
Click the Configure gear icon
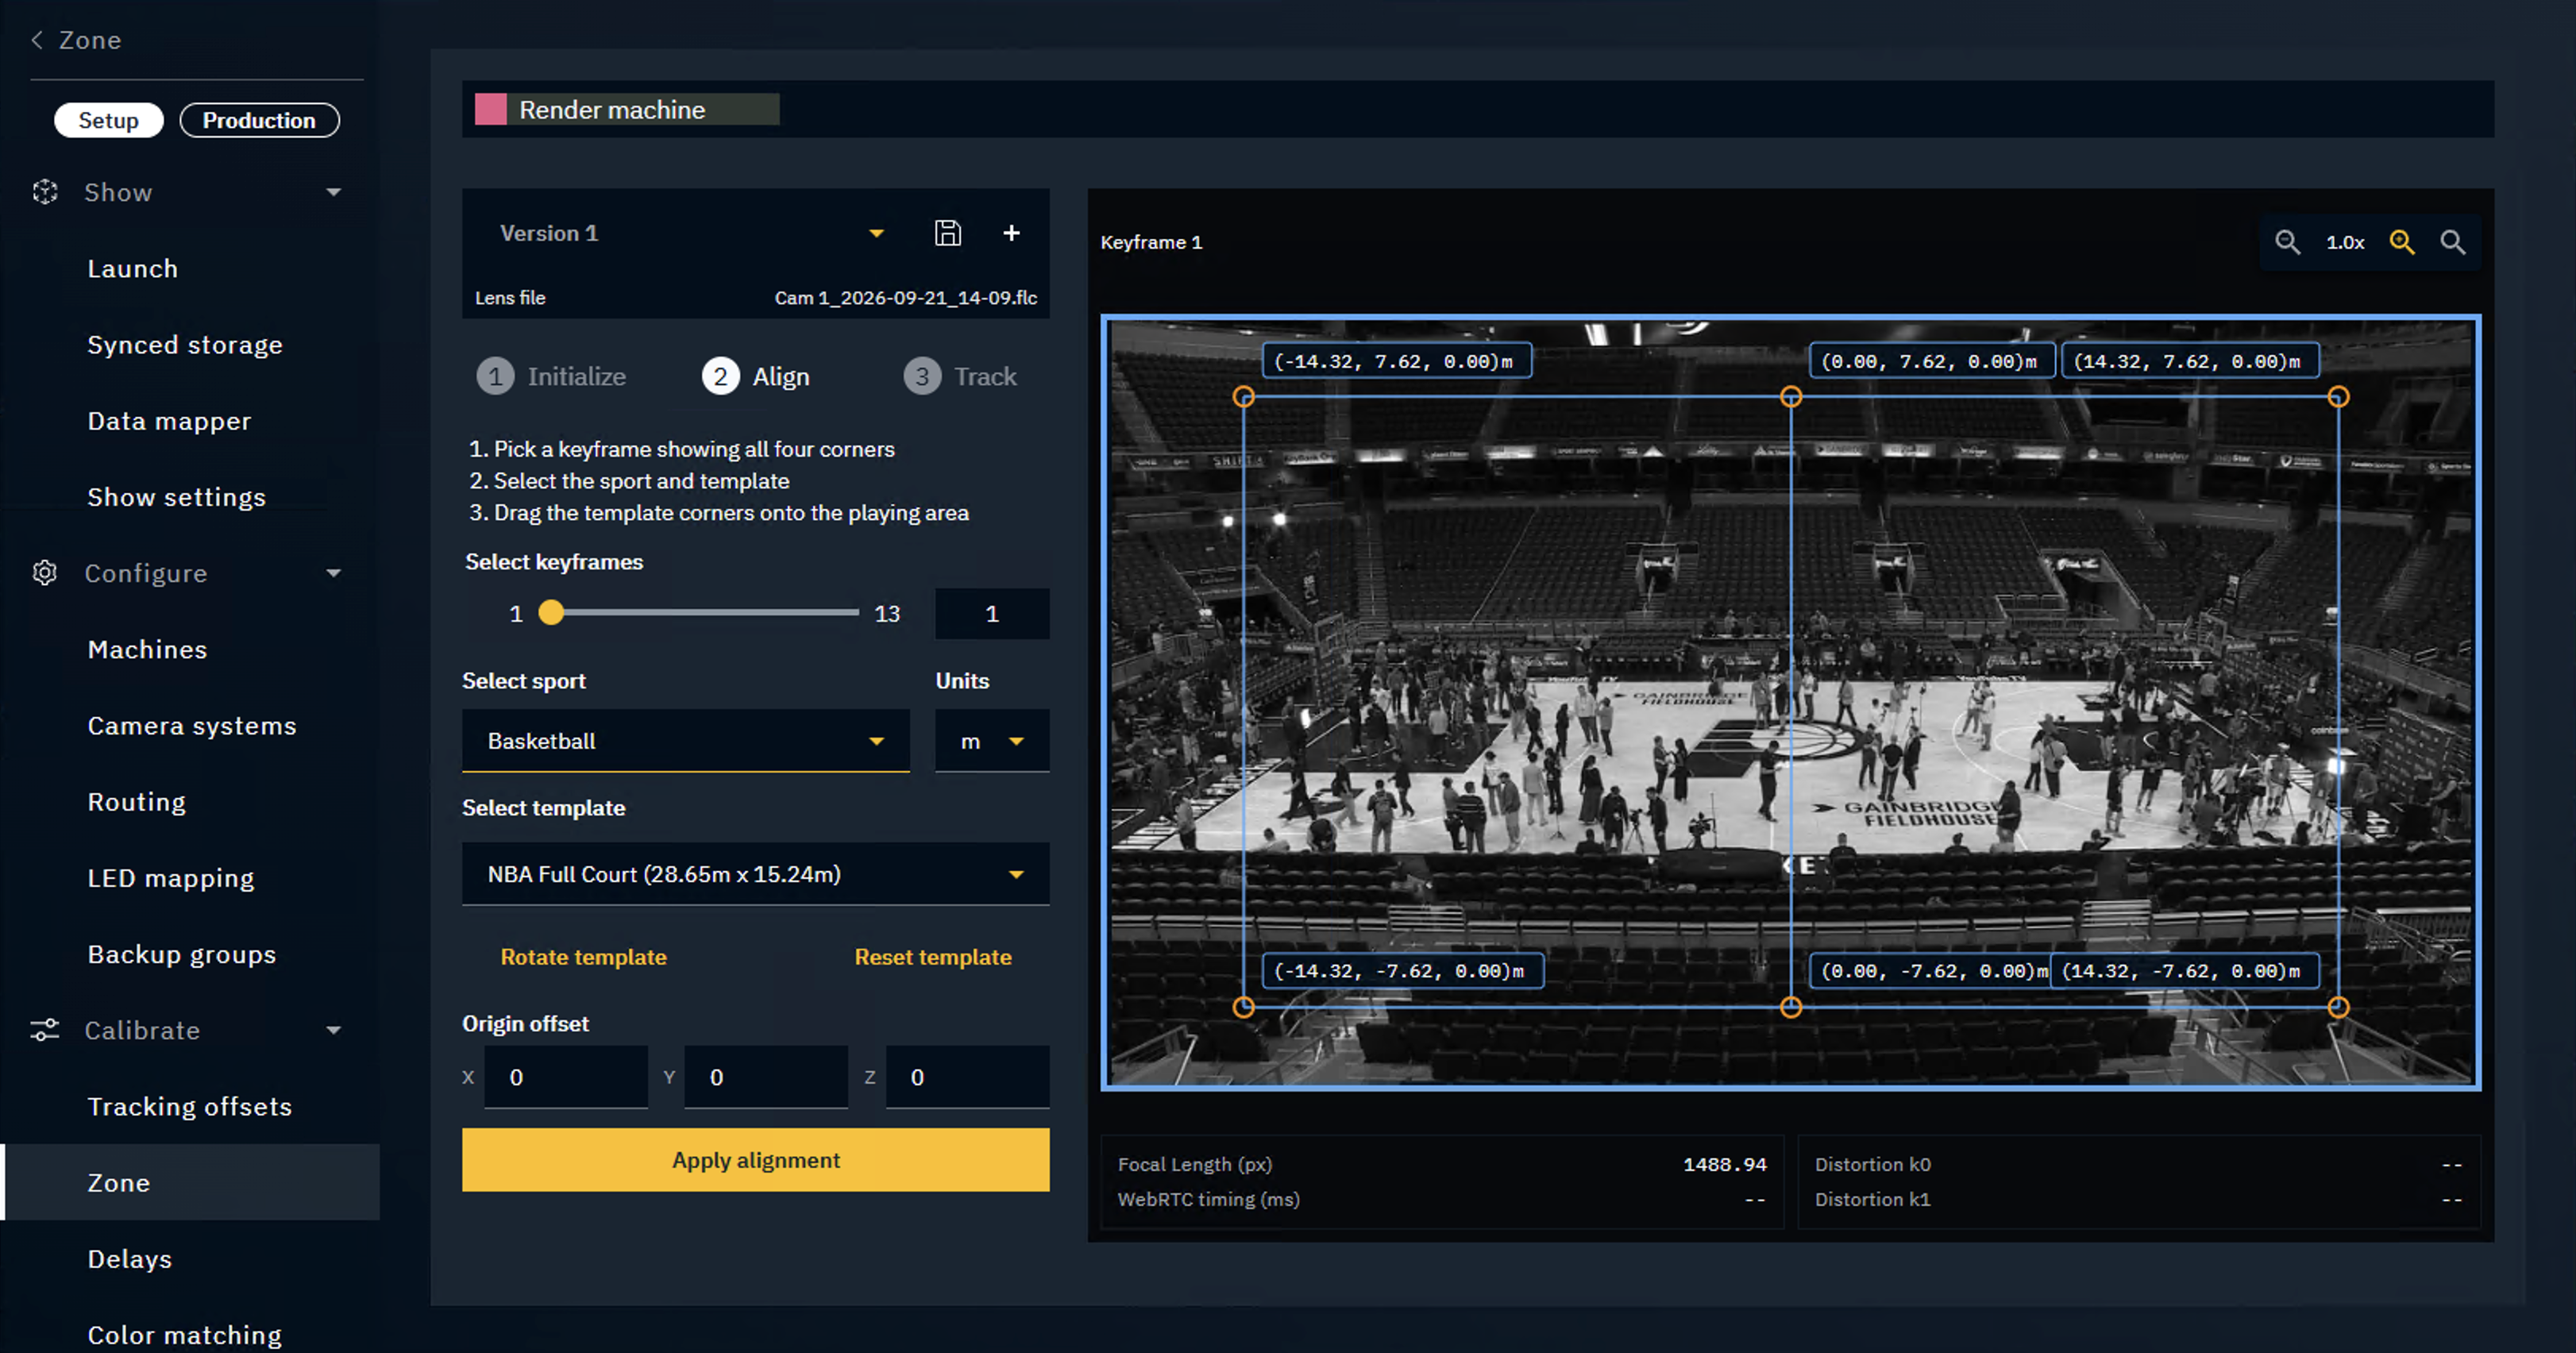(x=45, y=573)
